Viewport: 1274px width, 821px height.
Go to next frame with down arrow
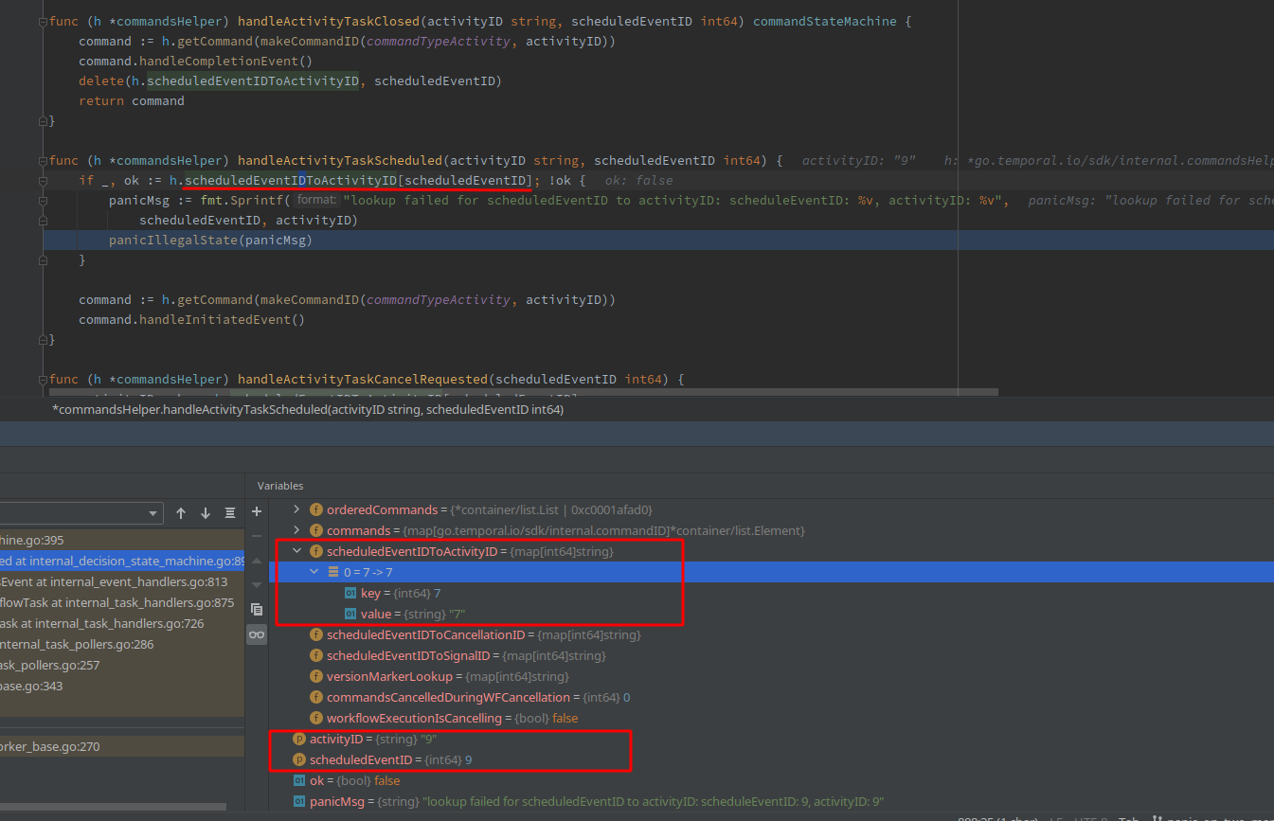206,513
